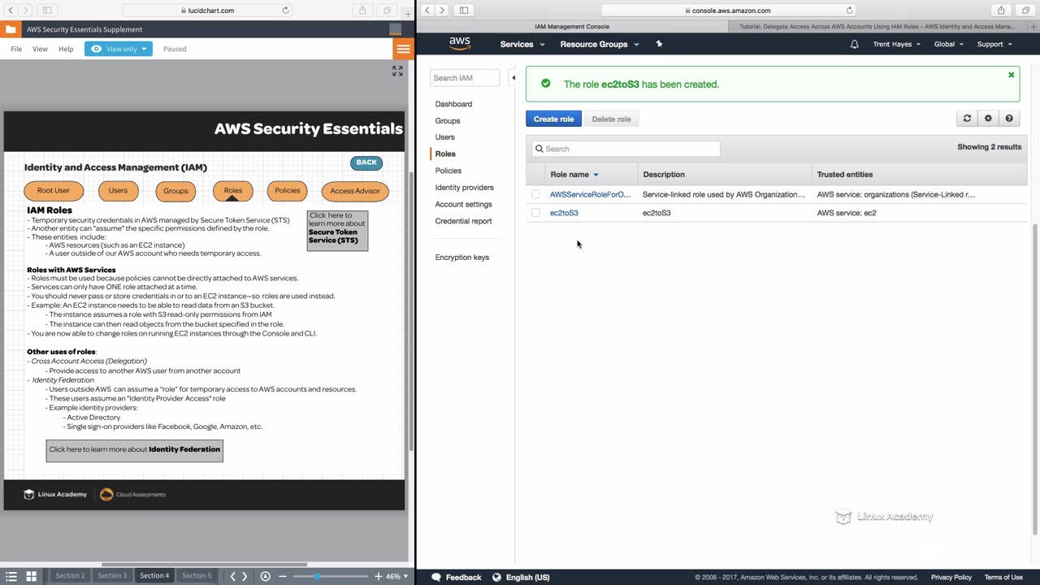Open Policies in the IAM sidebar

[448, 171]
